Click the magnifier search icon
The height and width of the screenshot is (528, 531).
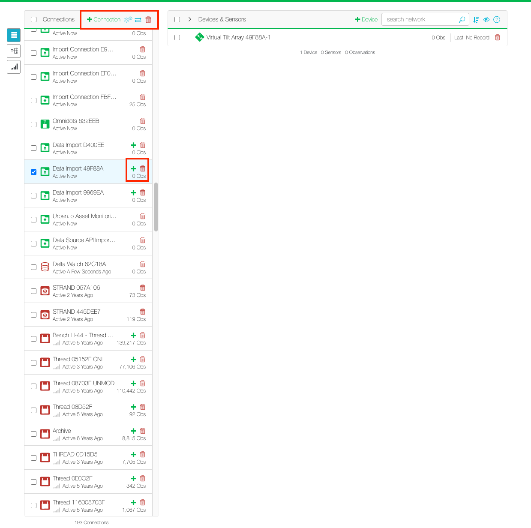462,19
